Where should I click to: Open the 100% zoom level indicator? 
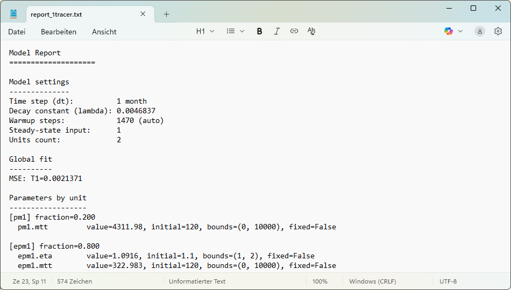(x=320, y=281)
